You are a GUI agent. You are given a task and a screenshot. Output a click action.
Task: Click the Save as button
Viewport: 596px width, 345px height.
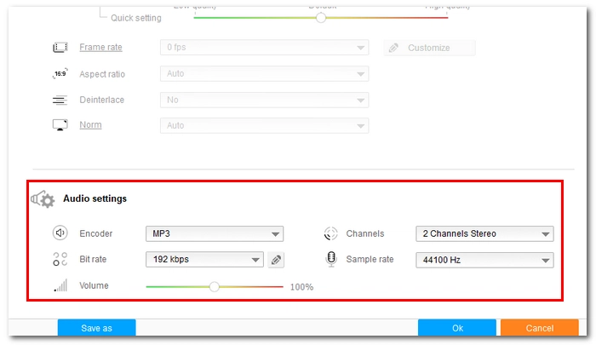click(96, 328)
